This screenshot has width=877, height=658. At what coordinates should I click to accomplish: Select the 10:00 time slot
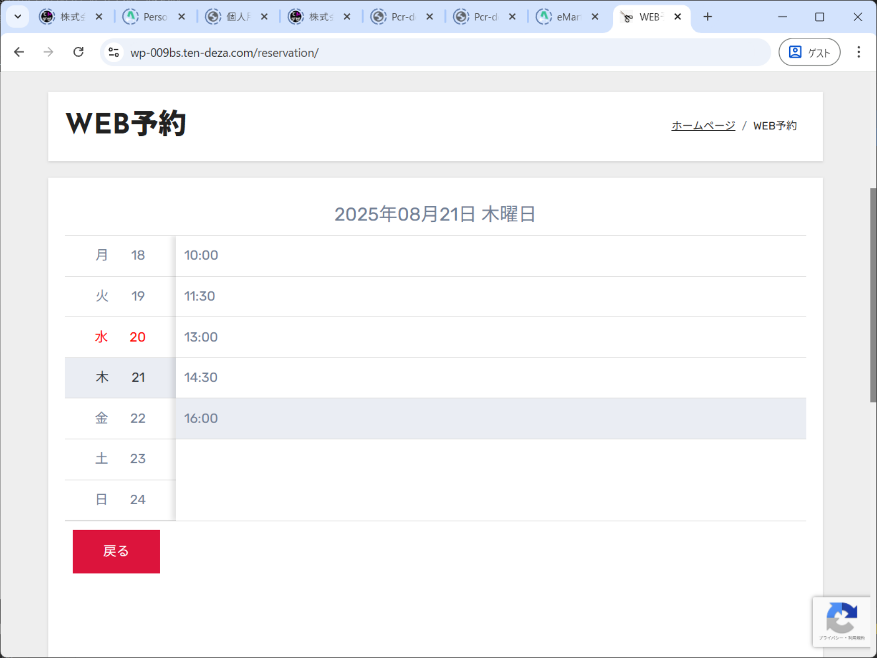[x=490, y=255]
